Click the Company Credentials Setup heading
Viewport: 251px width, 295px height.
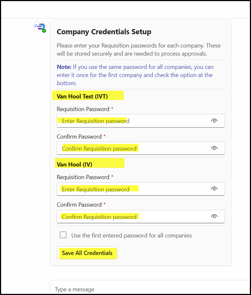tap(104, 32)
